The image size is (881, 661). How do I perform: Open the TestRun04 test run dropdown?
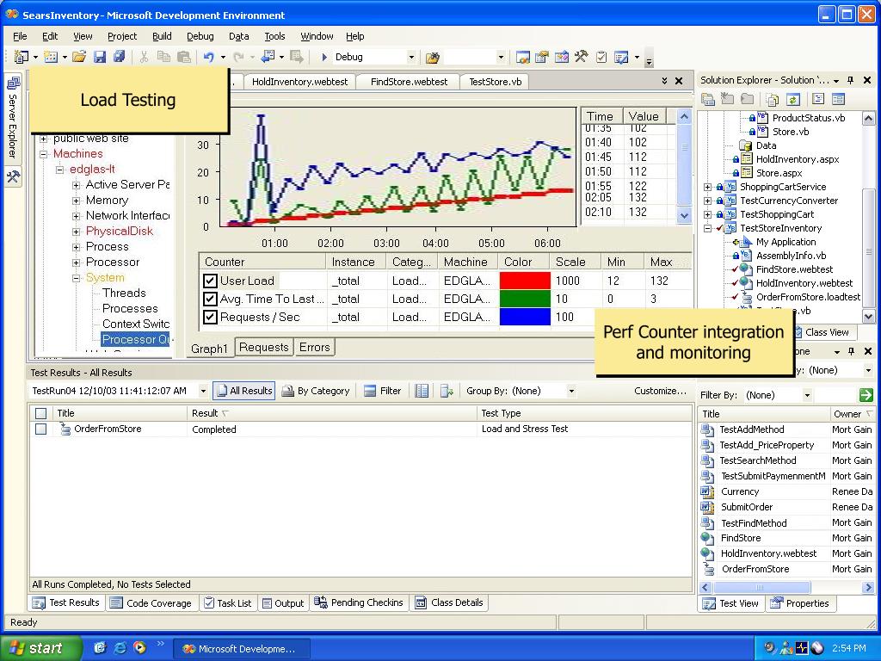[x=203, y=392]
